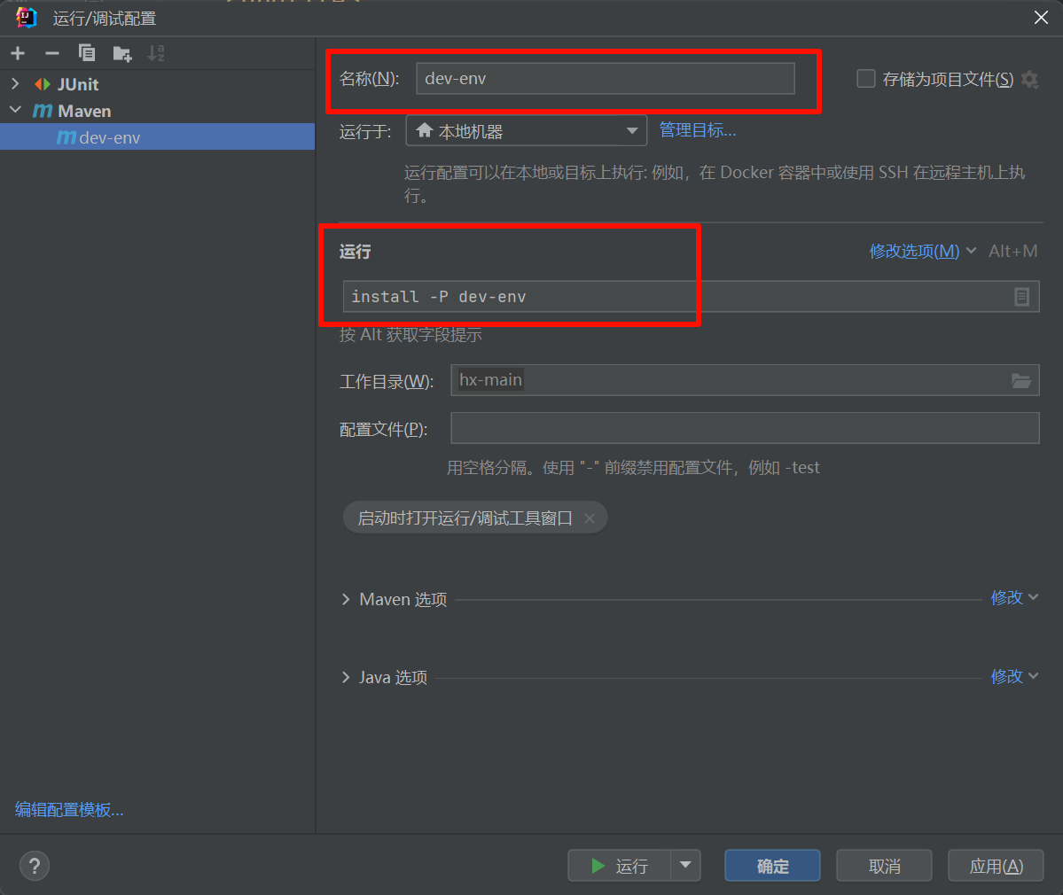The width and height of the screenshot is (1063, 895).
Task: Focus the 工作目录 field showing hx-main
Action: [x=745, y=380]
